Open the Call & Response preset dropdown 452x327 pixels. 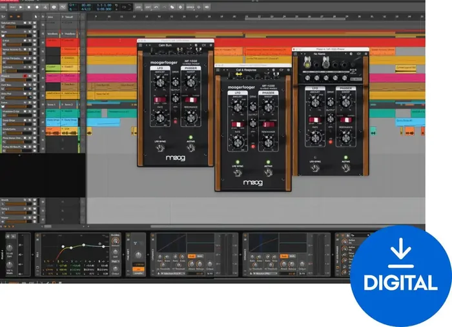click(252, 70)
